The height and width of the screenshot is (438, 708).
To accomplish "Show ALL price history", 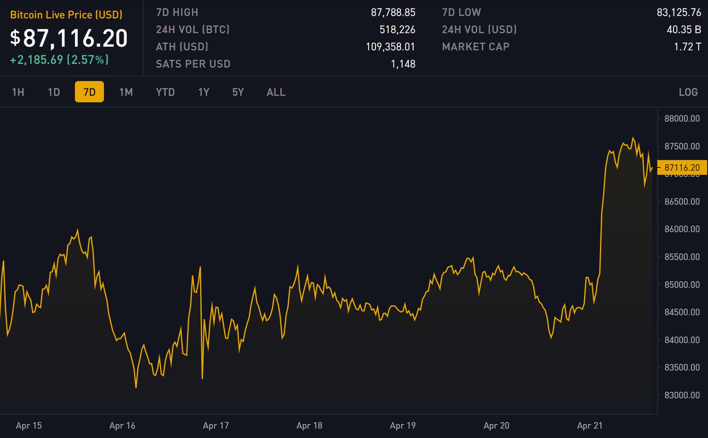I will pyautogui.click(x=276, y=92).
